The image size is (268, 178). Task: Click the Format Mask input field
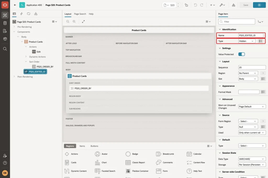tap(249, 92)
